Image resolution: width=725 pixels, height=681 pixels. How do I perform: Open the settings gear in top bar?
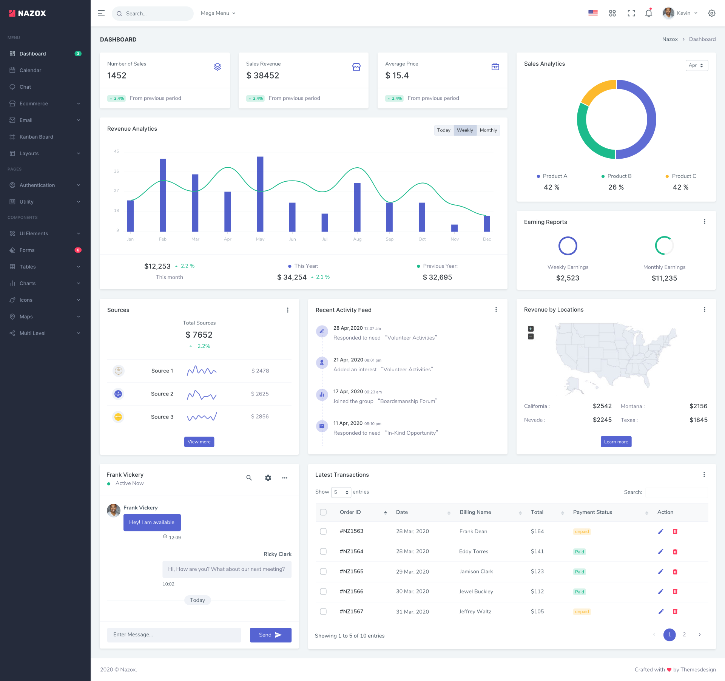[712, 13]
